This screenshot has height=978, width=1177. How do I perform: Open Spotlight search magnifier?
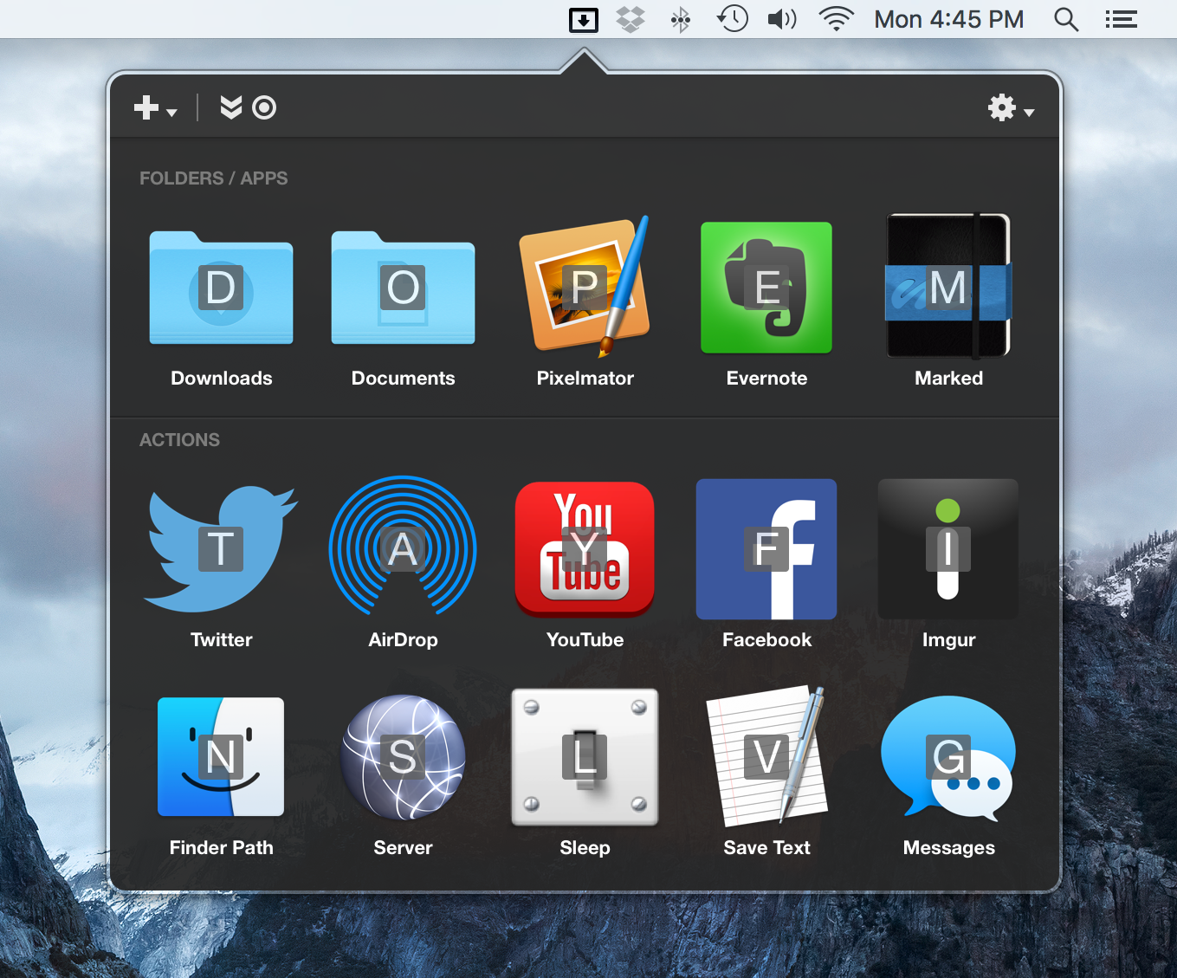pyautogui.click(x=1066, y=19)
